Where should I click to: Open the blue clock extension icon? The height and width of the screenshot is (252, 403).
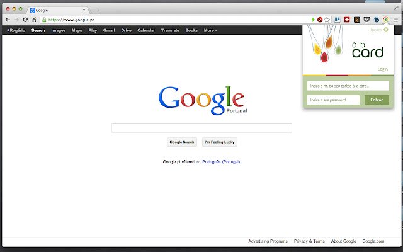coord(377,20)
